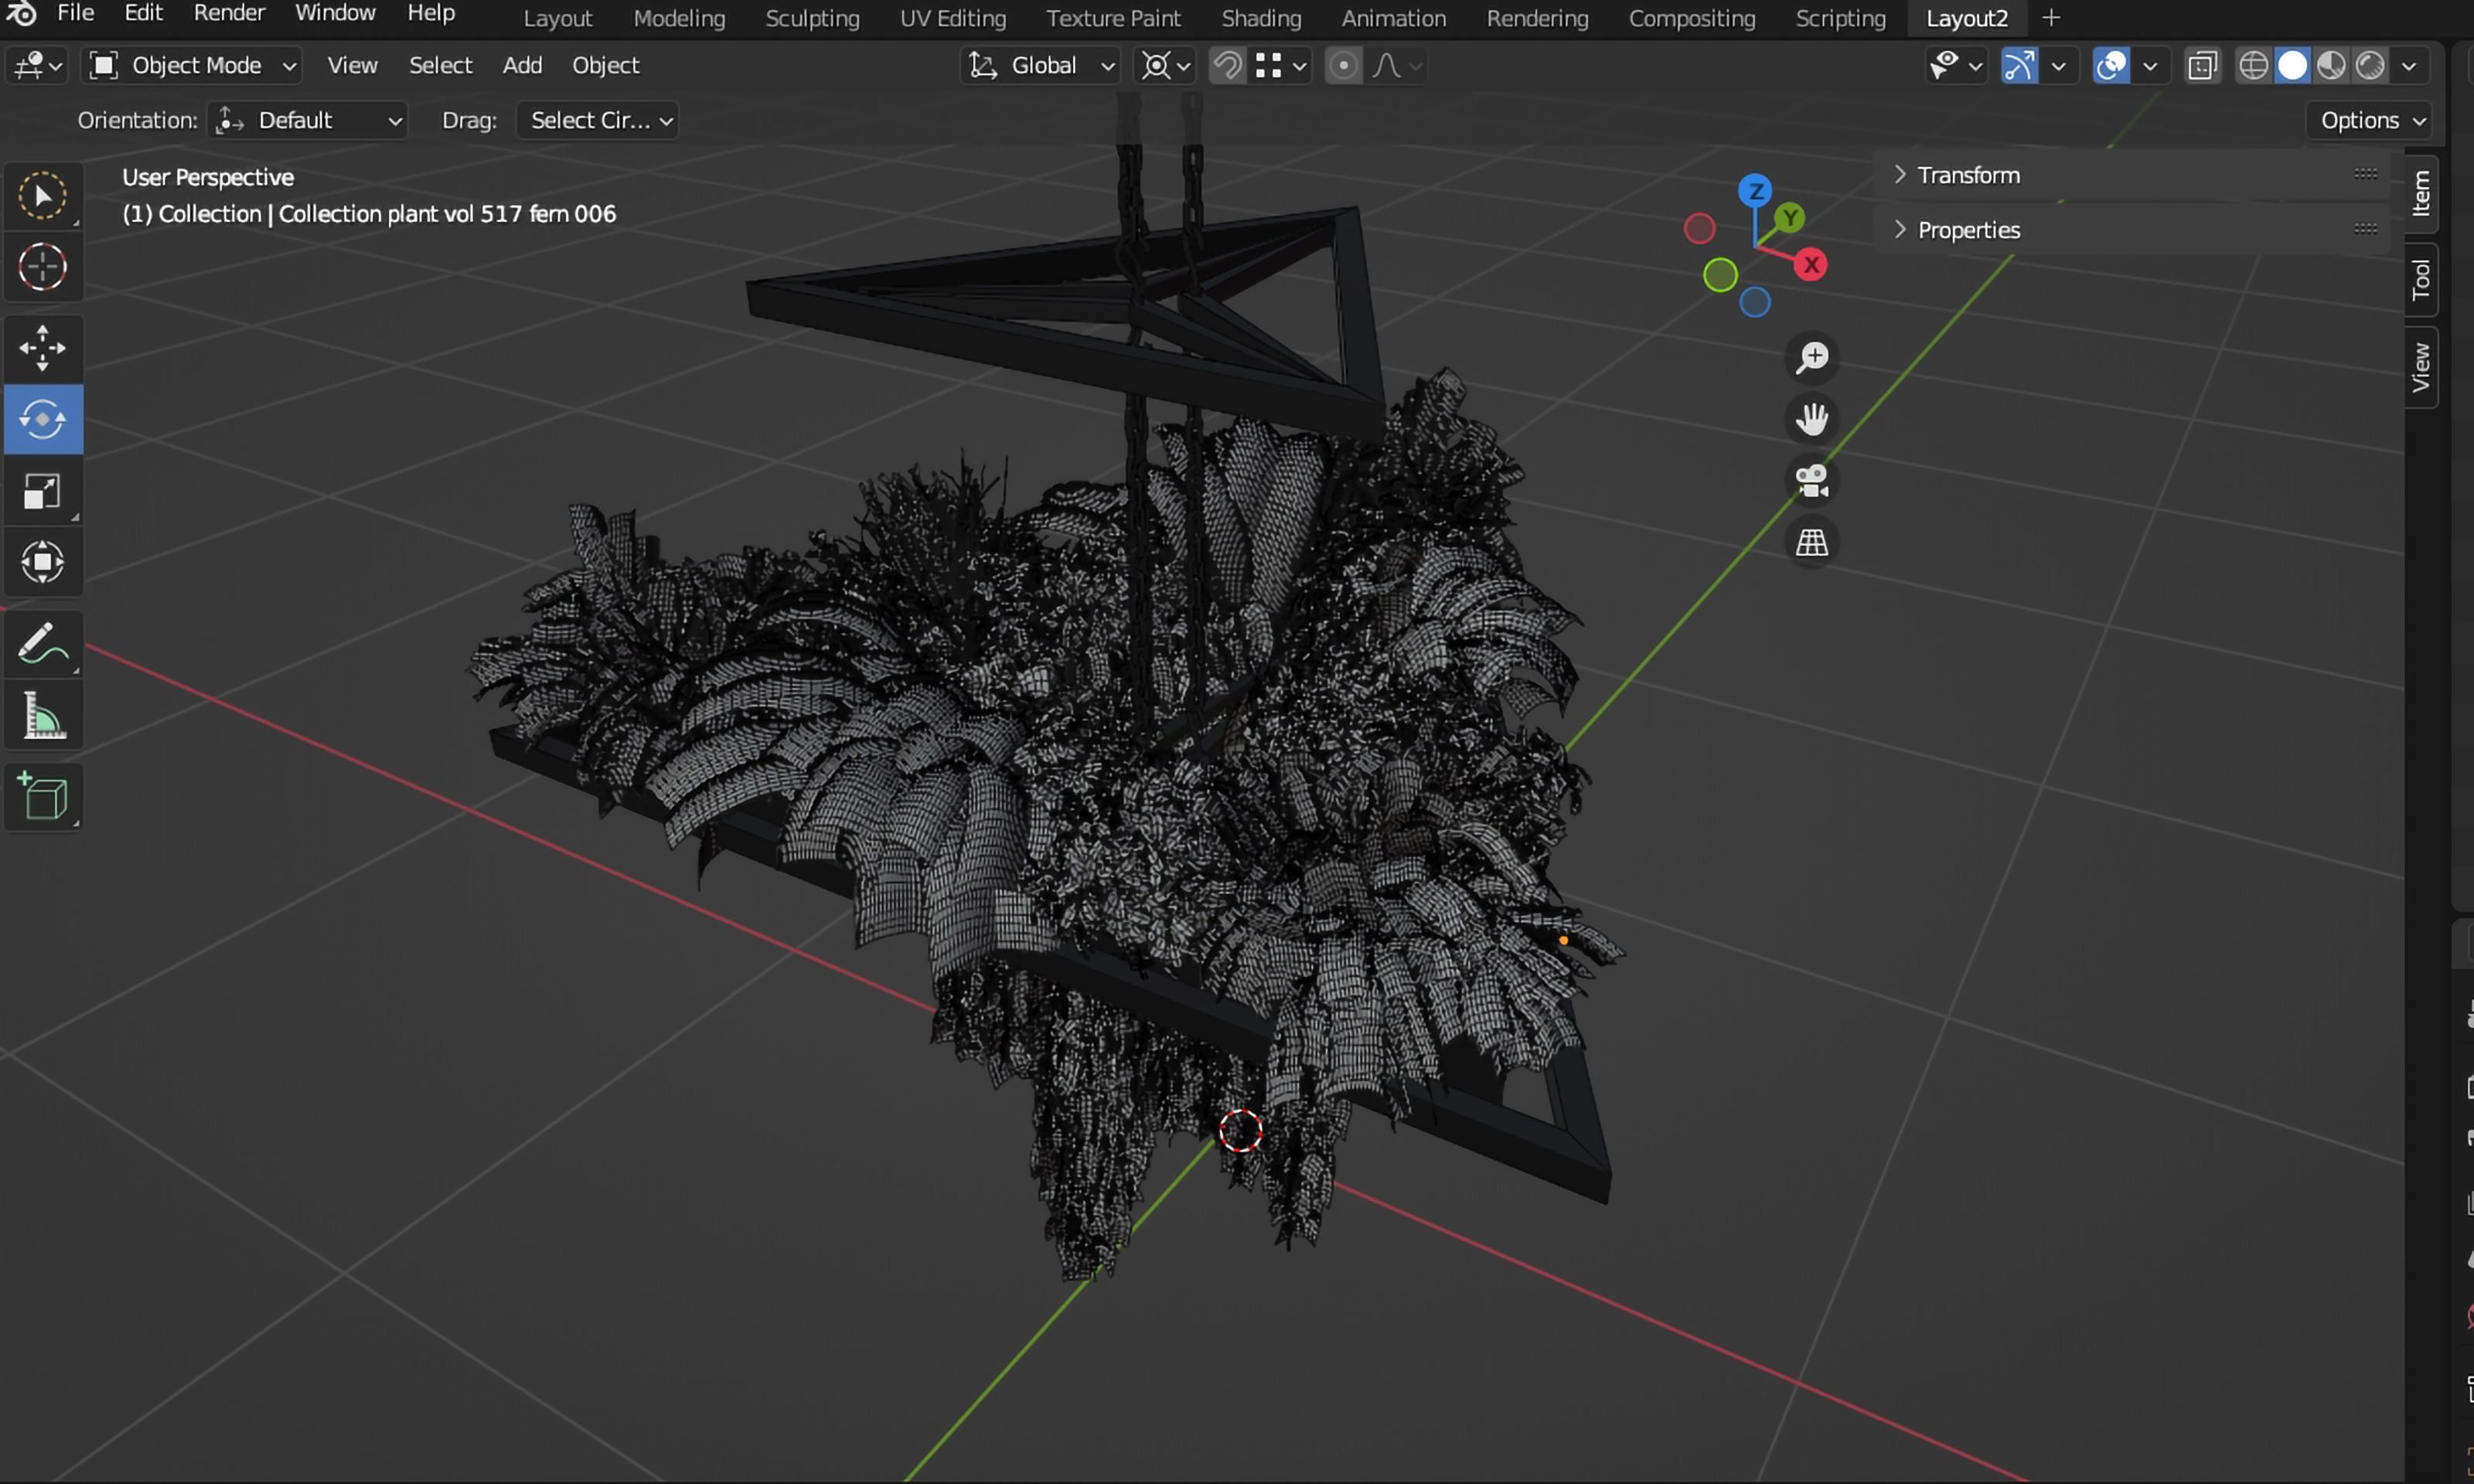The height and width of the screenshot is (1484, 2474).
Task: Select the Scale tool
Action: tap(43, 490)
